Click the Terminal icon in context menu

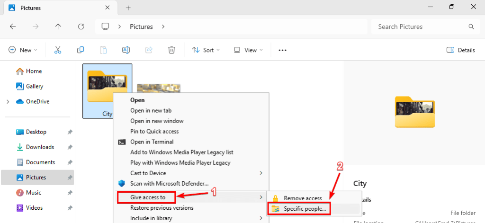(x=122, y=142)
